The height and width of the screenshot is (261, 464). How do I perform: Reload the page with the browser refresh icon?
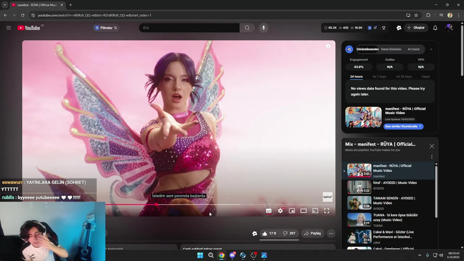tap(22, 15)
